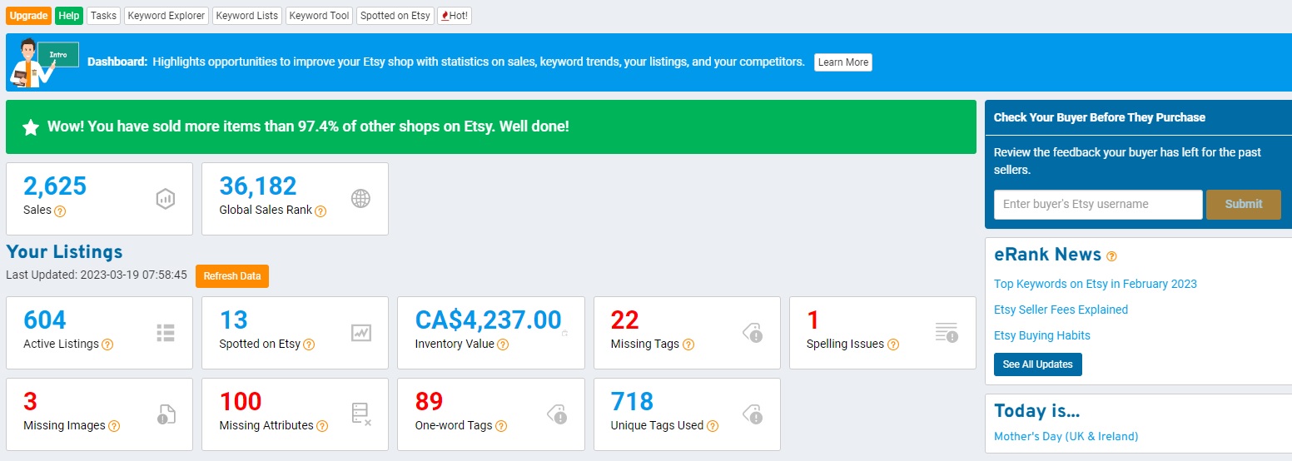Image resolution: width=1292 pixels, height=461 pixels.
Task: Open the Tasks menu item
Action: [x=104, y=16]
